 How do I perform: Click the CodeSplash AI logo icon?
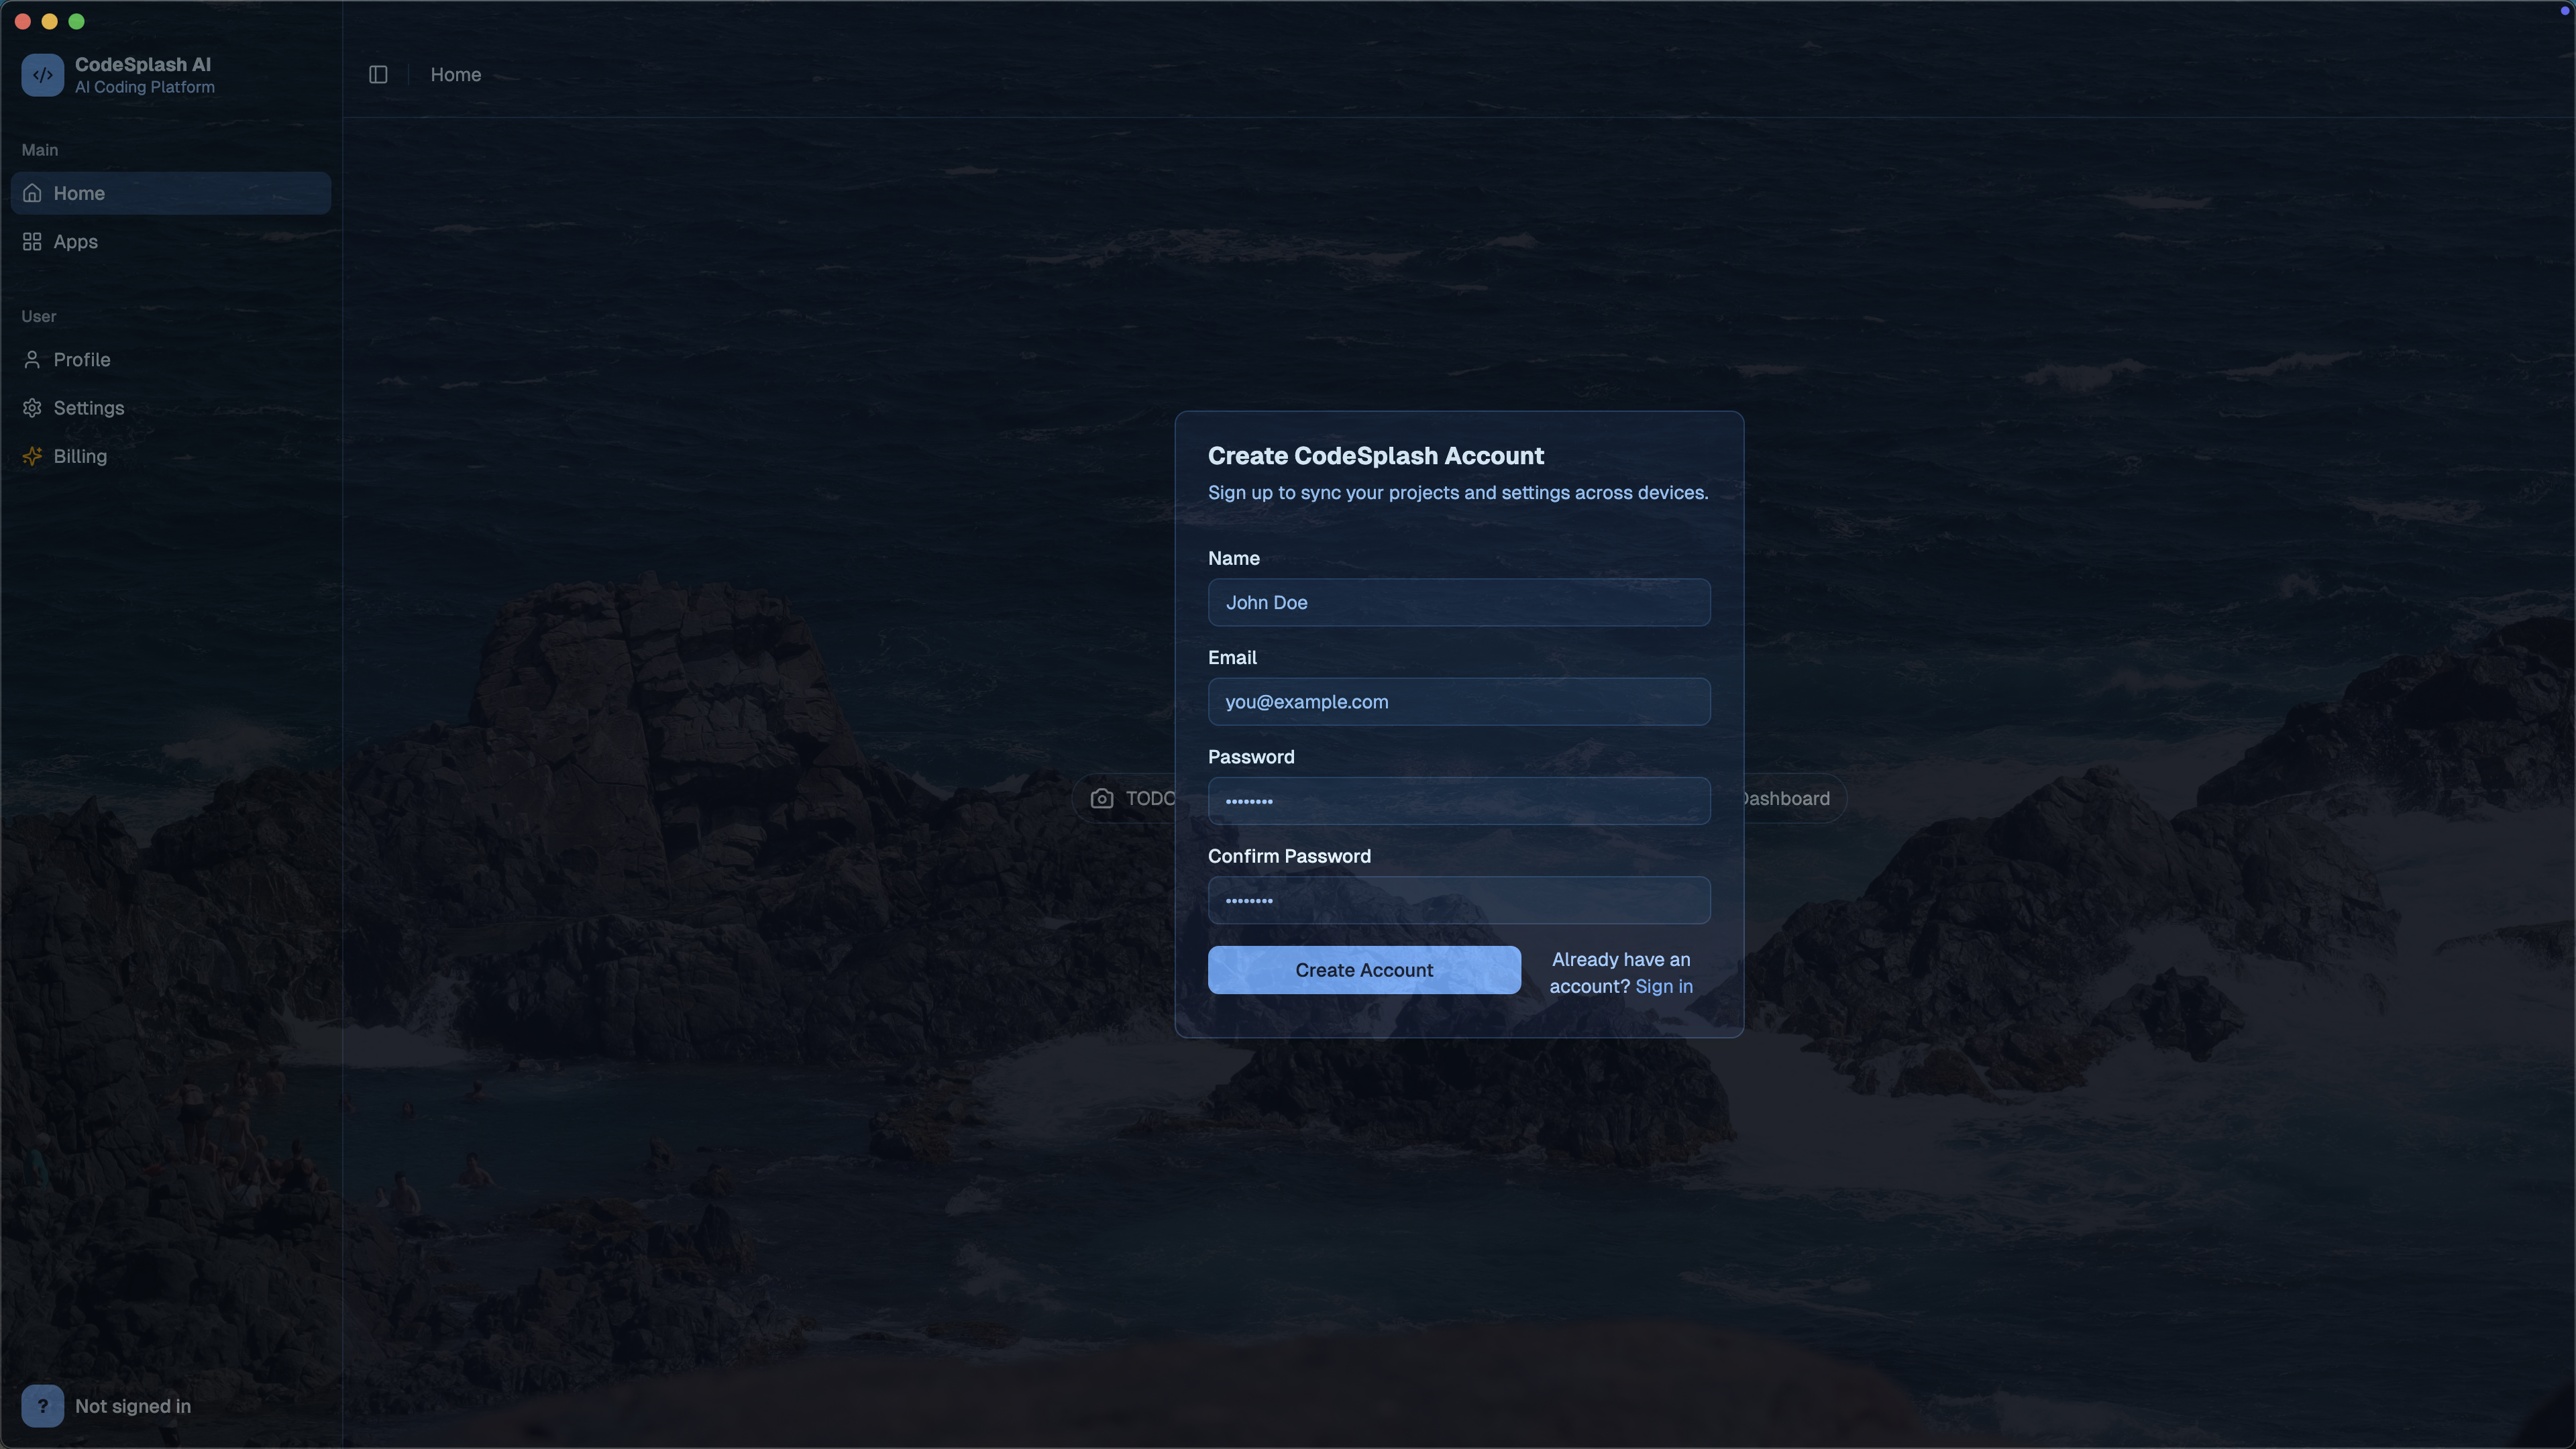pos(42,75)
